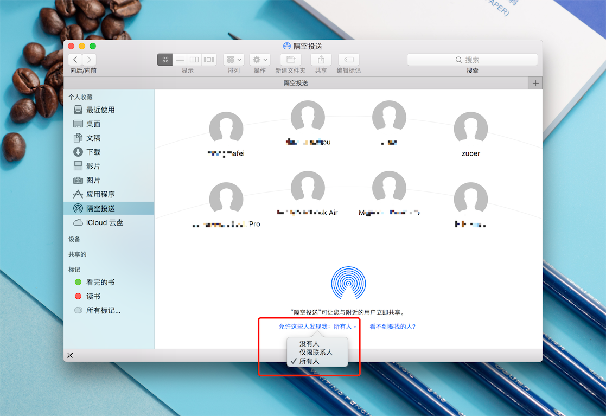Expand the 共享的 sidebar section
Image resolution: width=606 pixels, height=416 pixels.
coord(77,254)
